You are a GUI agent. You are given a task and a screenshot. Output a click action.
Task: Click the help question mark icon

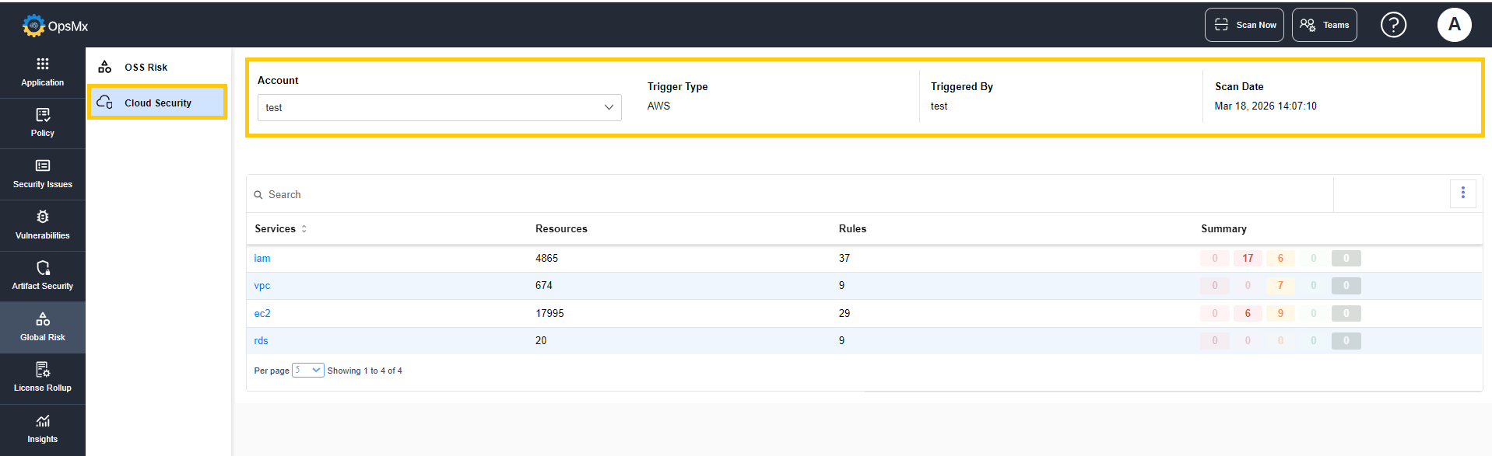(1392, 25)
